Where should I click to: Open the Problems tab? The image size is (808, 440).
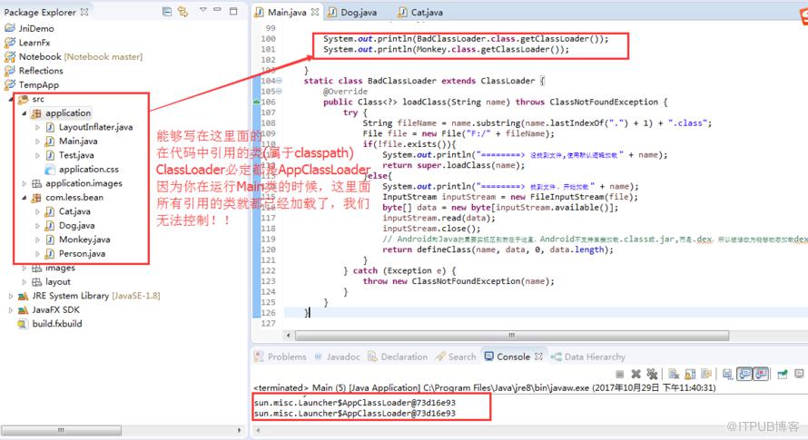(x=281, y=357)
